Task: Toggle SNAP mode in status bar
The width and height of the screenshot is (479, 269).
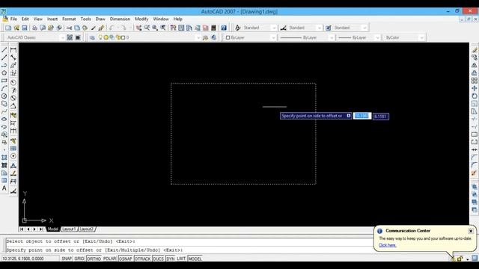Action: [67, 259]
